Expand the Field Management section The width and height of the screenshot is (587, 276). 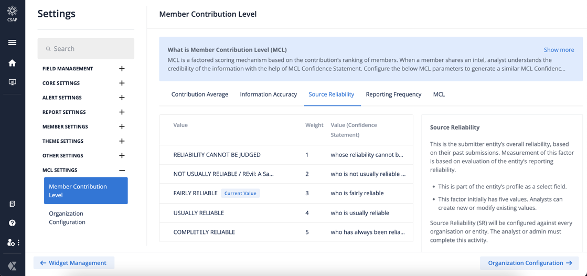(122, 69)
